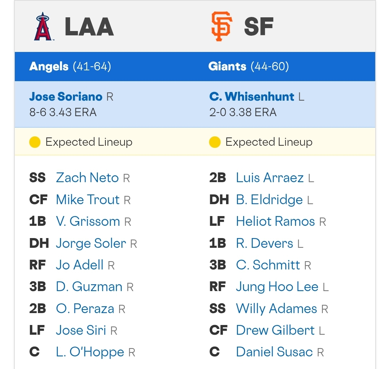
Task: Click the LAA team abbreviation header
Action: click(x=89, y=26)
